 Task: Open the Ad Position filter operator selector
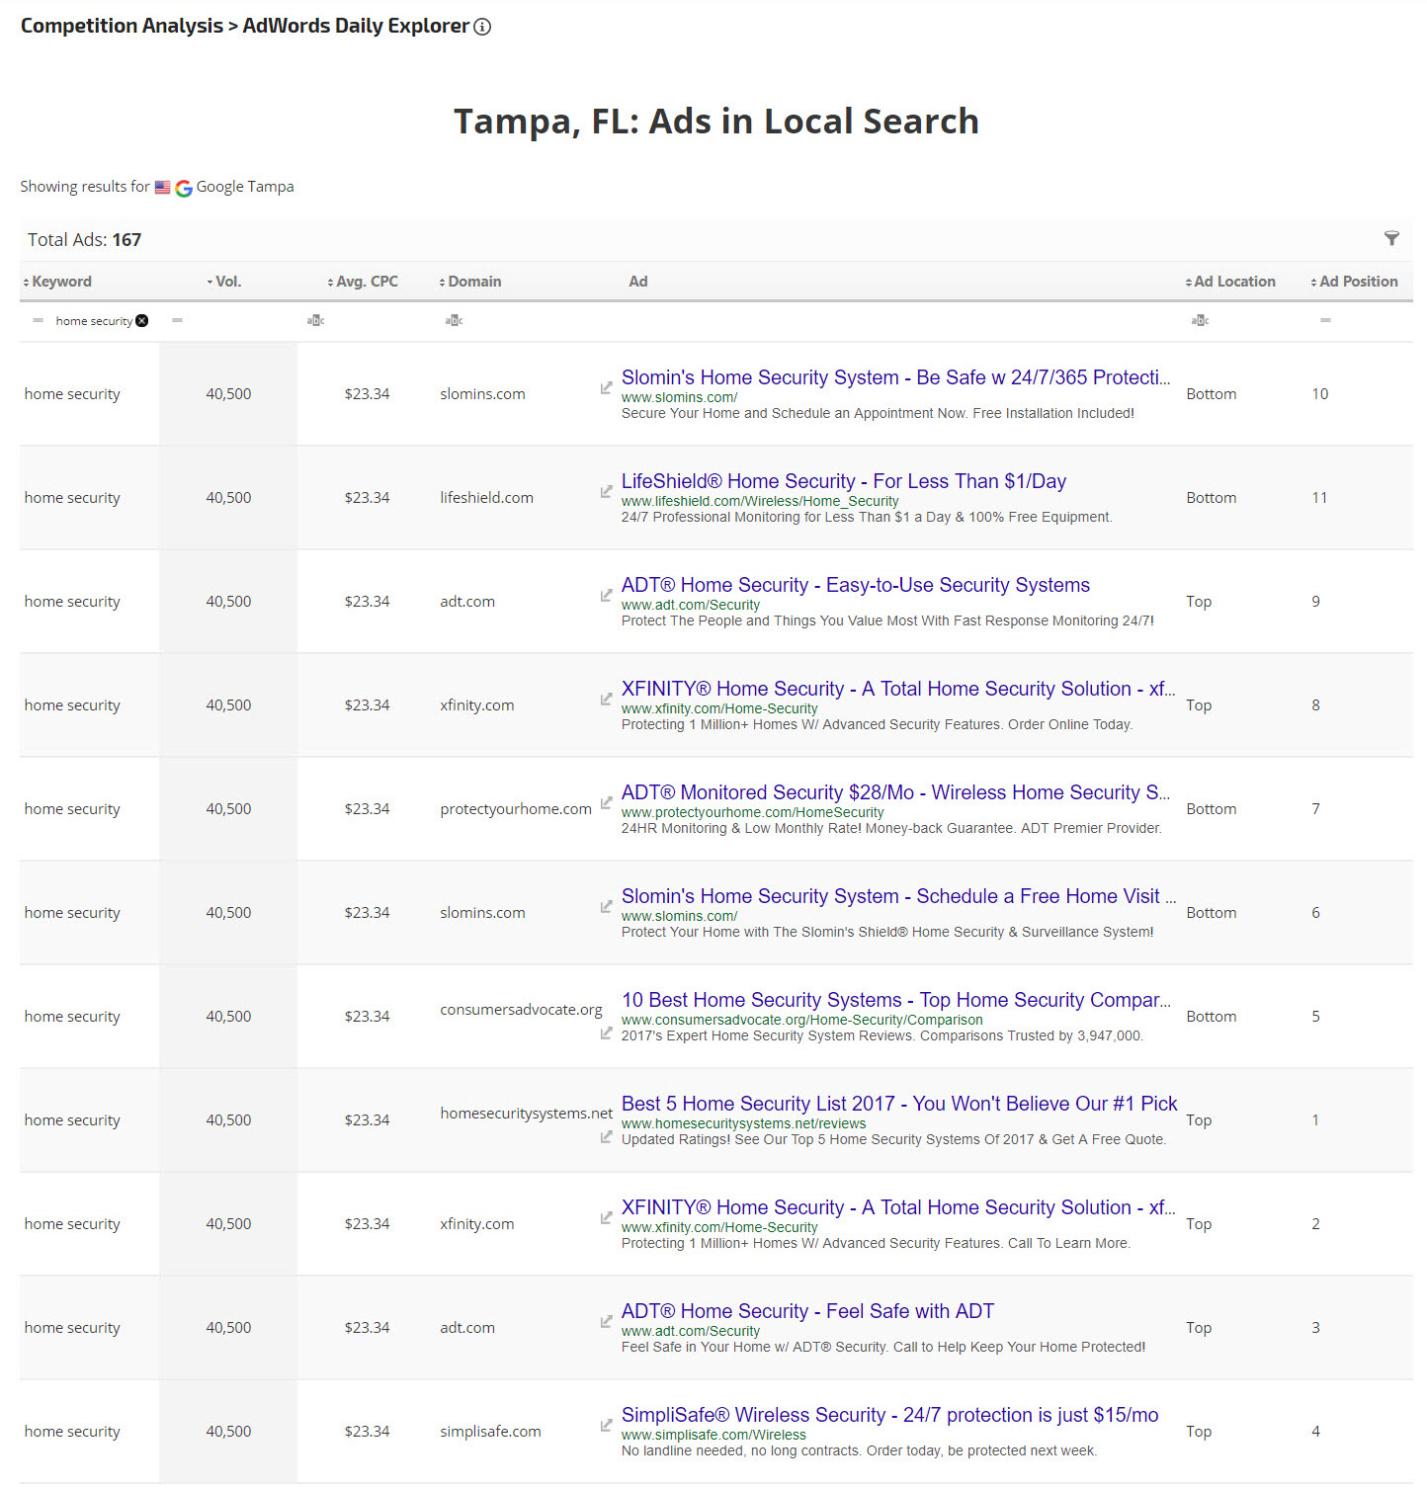(x=1325, y=320)
